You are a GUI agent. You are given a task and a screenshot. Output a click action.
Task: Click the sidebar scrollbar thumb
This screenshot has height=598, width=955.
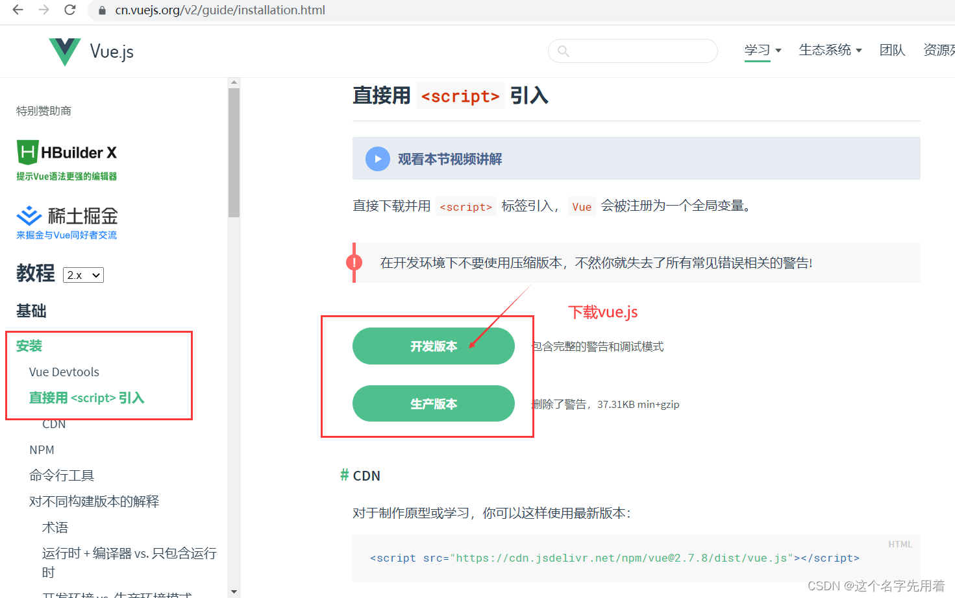234,152
